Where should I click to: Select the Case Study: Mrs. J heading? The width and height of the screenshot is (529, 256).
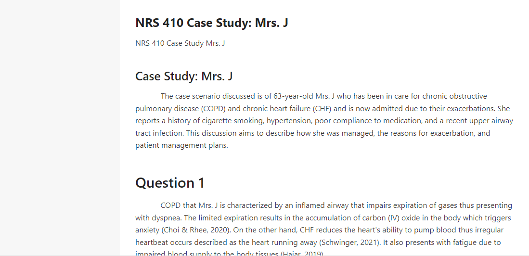coord(184,76)
